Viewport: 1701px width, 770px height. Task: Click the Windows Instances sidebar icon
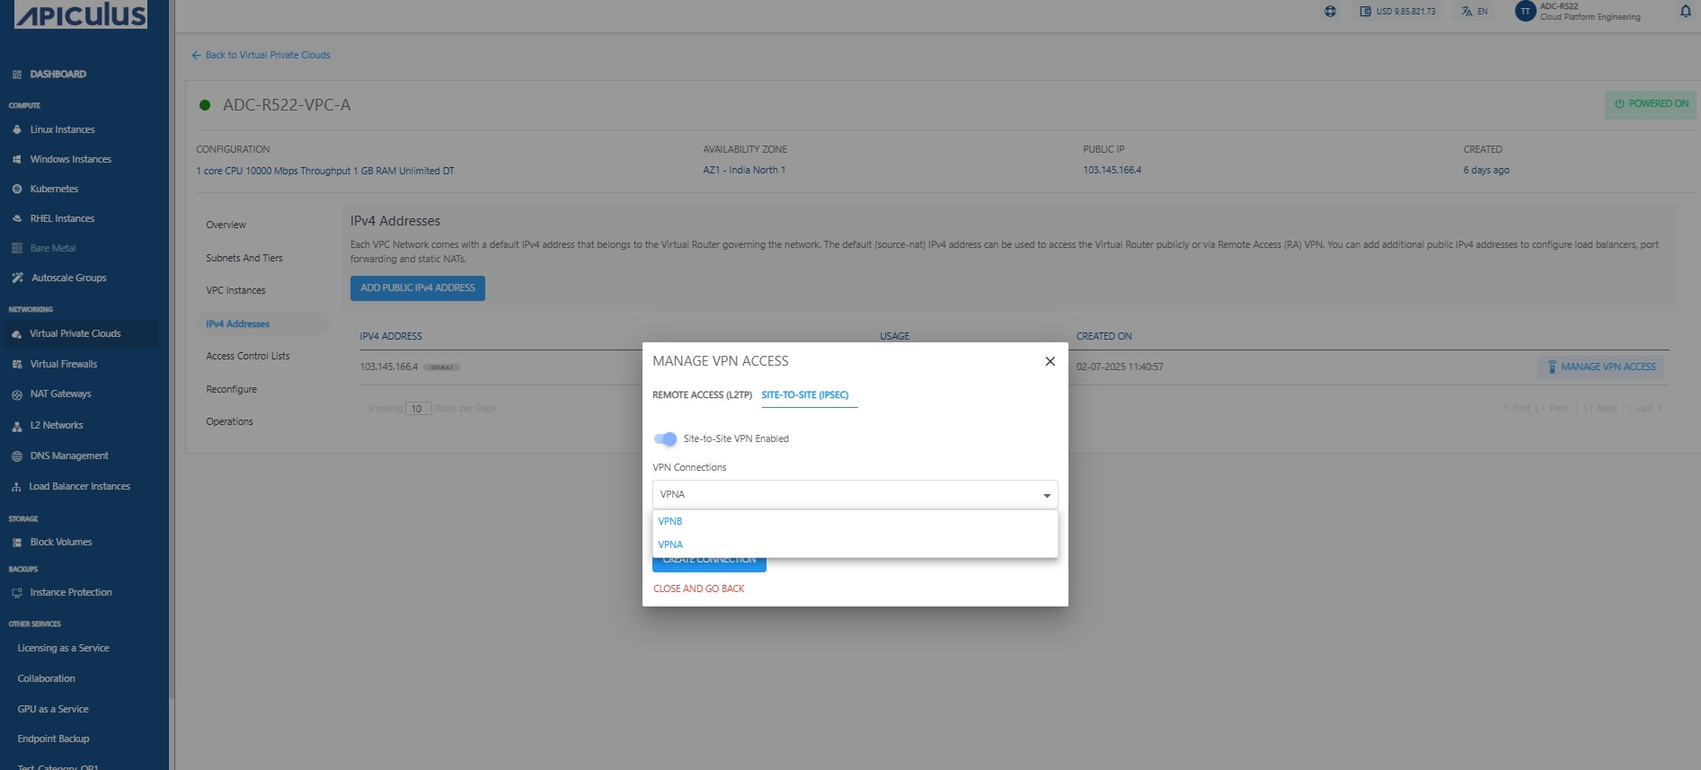point(17,159)
